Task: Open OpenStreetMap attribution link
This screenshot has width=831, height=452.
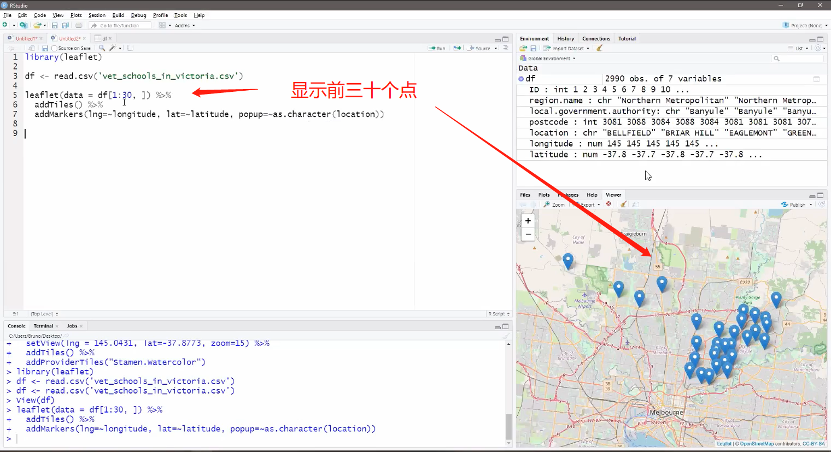Action: click(x=757, y=444)
